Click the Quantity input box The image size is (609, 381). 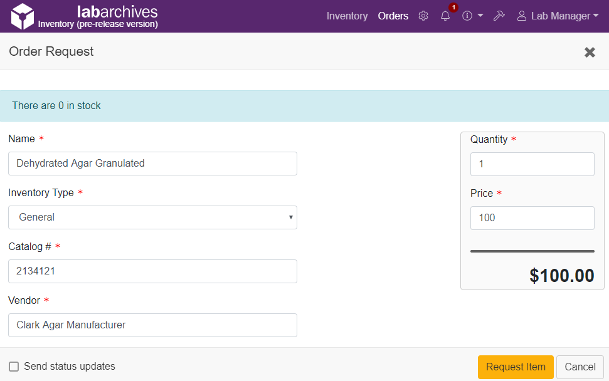click(532, 164)
